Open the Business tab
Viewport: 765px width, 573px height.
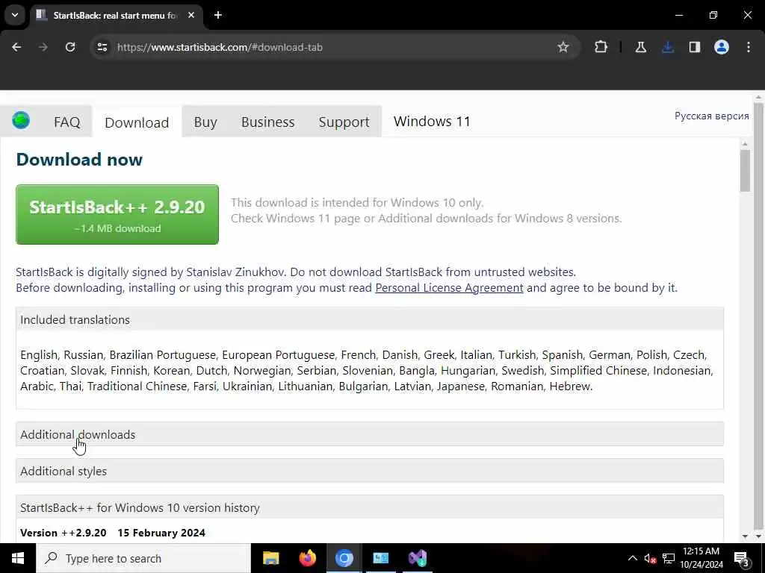click(x=268, y=122)
